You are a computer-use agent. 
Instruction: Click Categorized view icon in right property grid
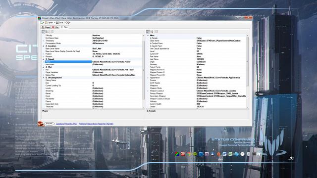148,32
